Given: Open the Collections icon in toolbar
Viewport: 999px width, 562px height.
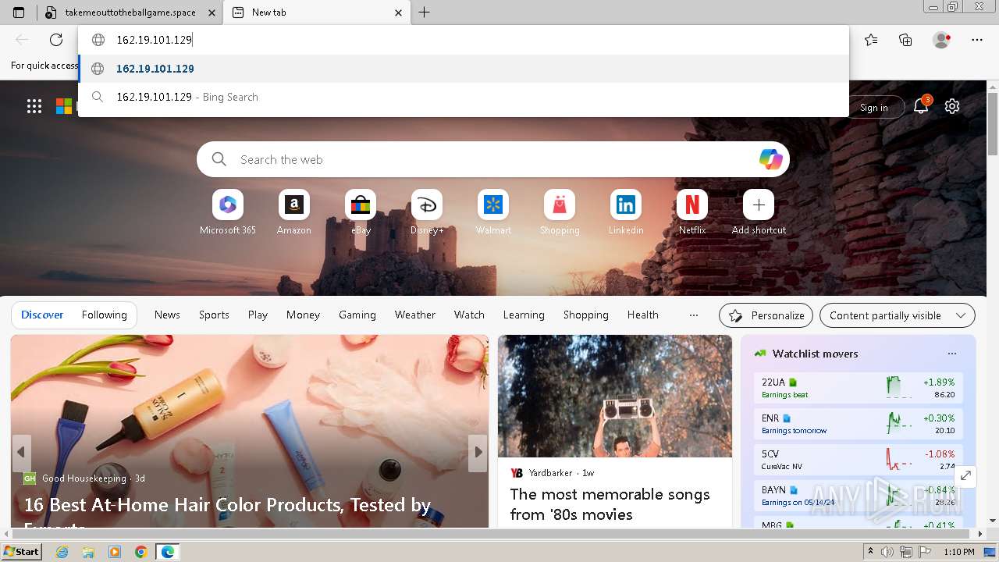Looking at the screenshot, I should pos(905,40).
